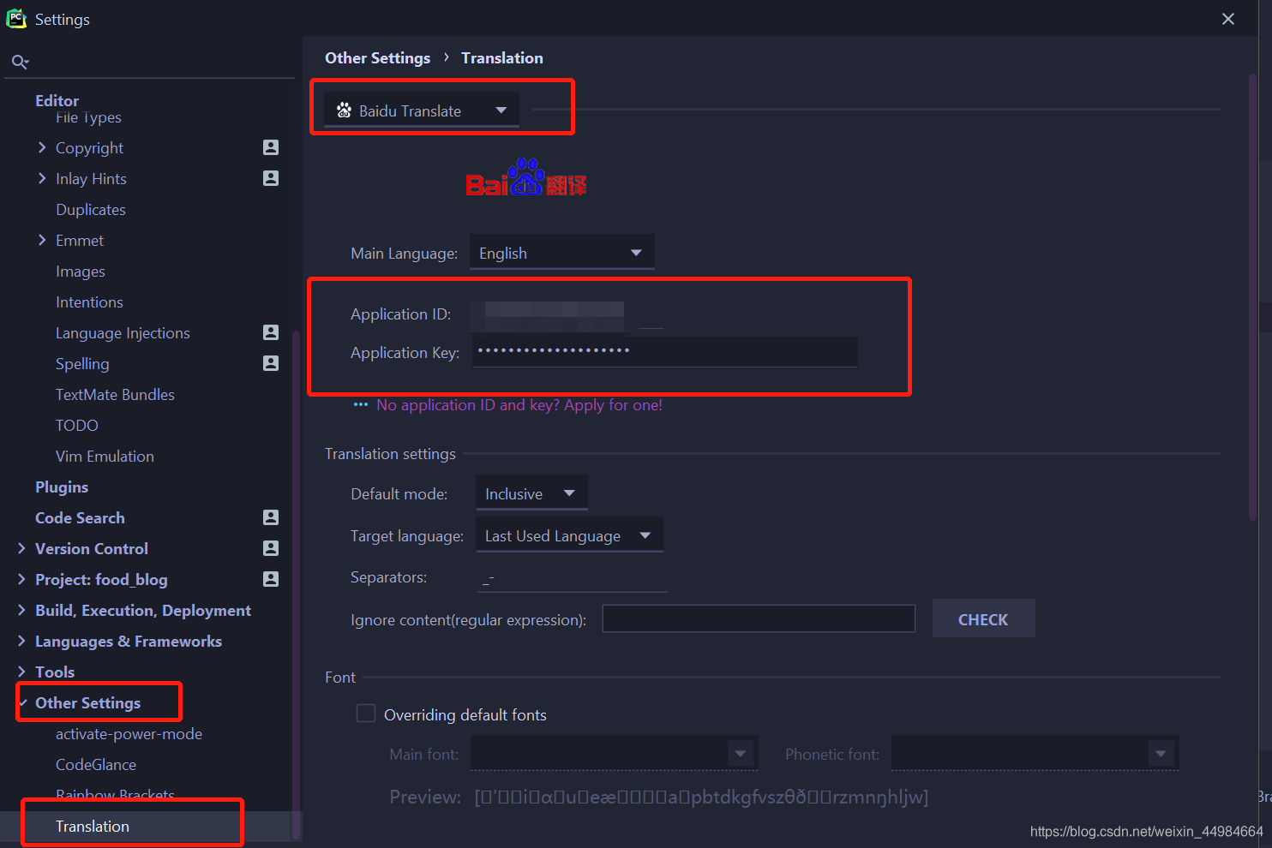This screenshot has width=1272, height=848.
Task: Open the Duplicates editor settings
Action: [91, 209]
